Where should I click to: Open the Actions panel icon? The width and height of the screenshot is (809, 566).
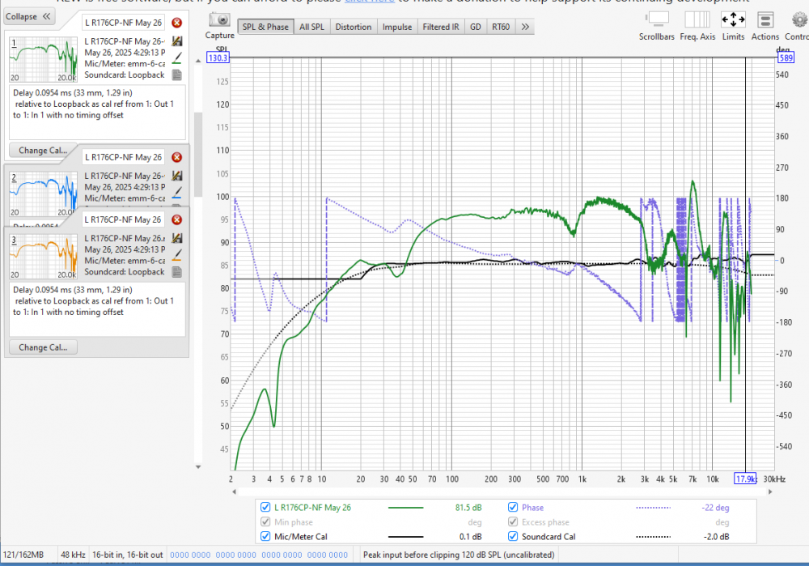[x=765, y=20]
